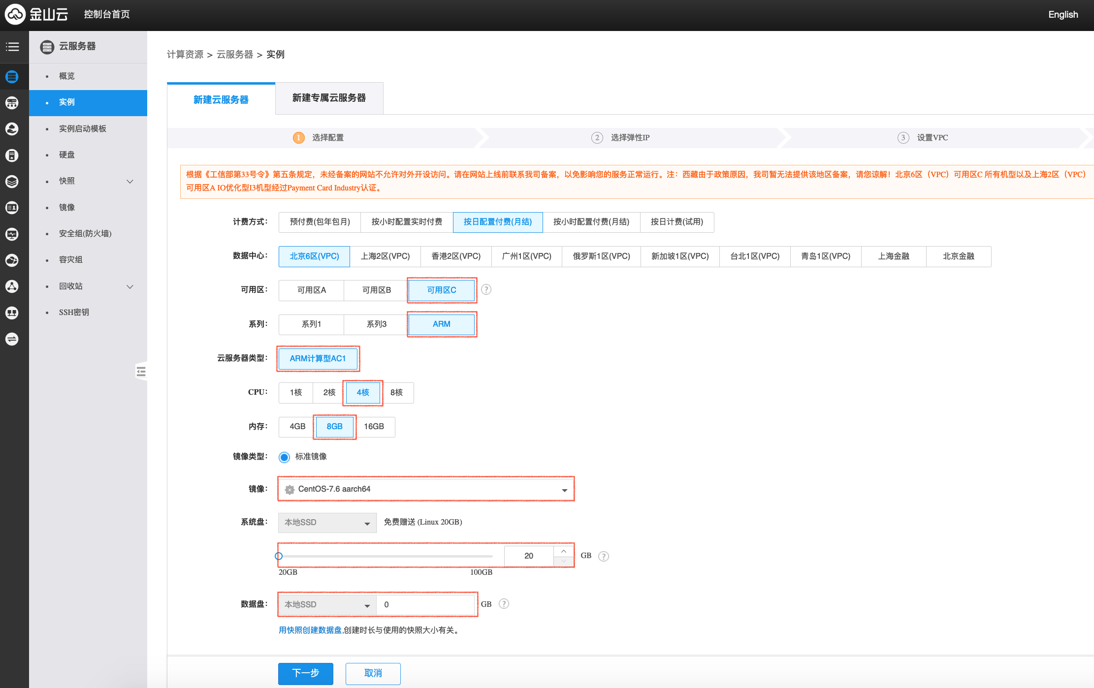Click the triangle network nodes sidebar icon

coord(12,286)
